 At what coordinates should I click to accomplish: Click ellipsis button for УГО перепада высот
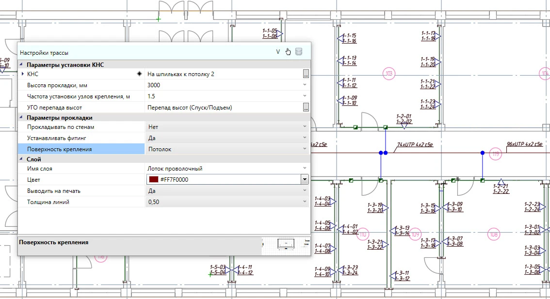[306, 107]
